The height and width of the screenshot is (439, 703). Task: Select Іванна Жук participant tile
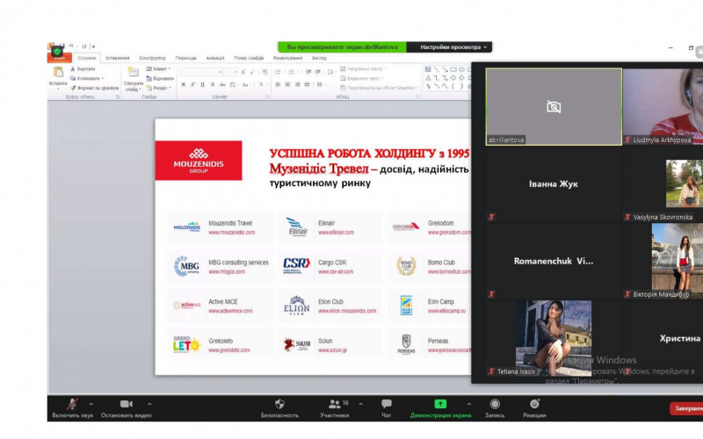[554, 184]
